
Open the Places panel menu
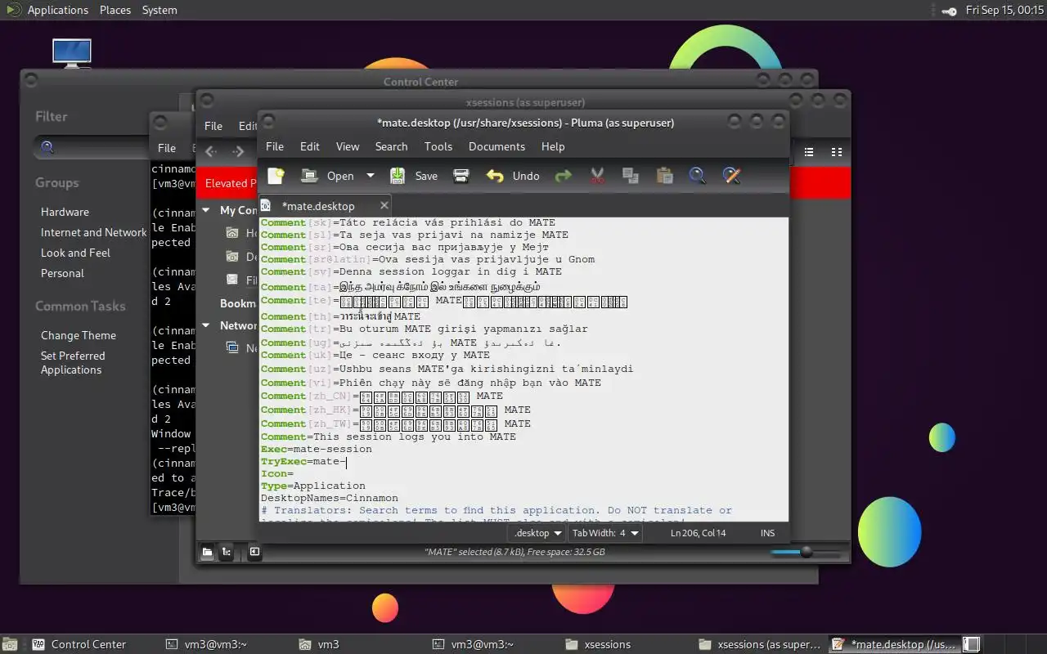click(x=115, y=10)
